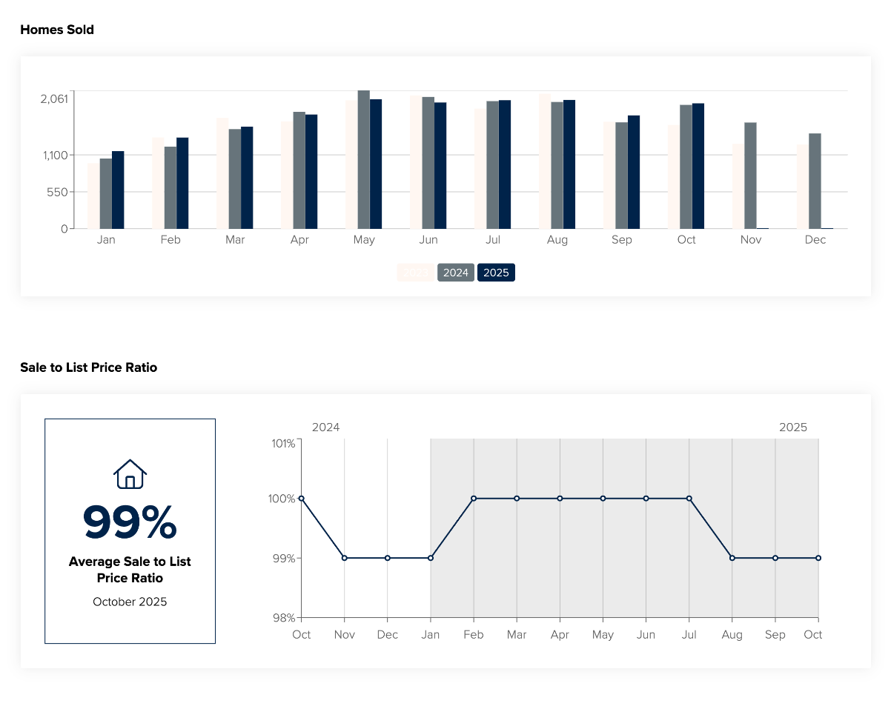Select the Aug data point at 99%
The height and width of the screenshot is (709, 891).
[732, 558]
